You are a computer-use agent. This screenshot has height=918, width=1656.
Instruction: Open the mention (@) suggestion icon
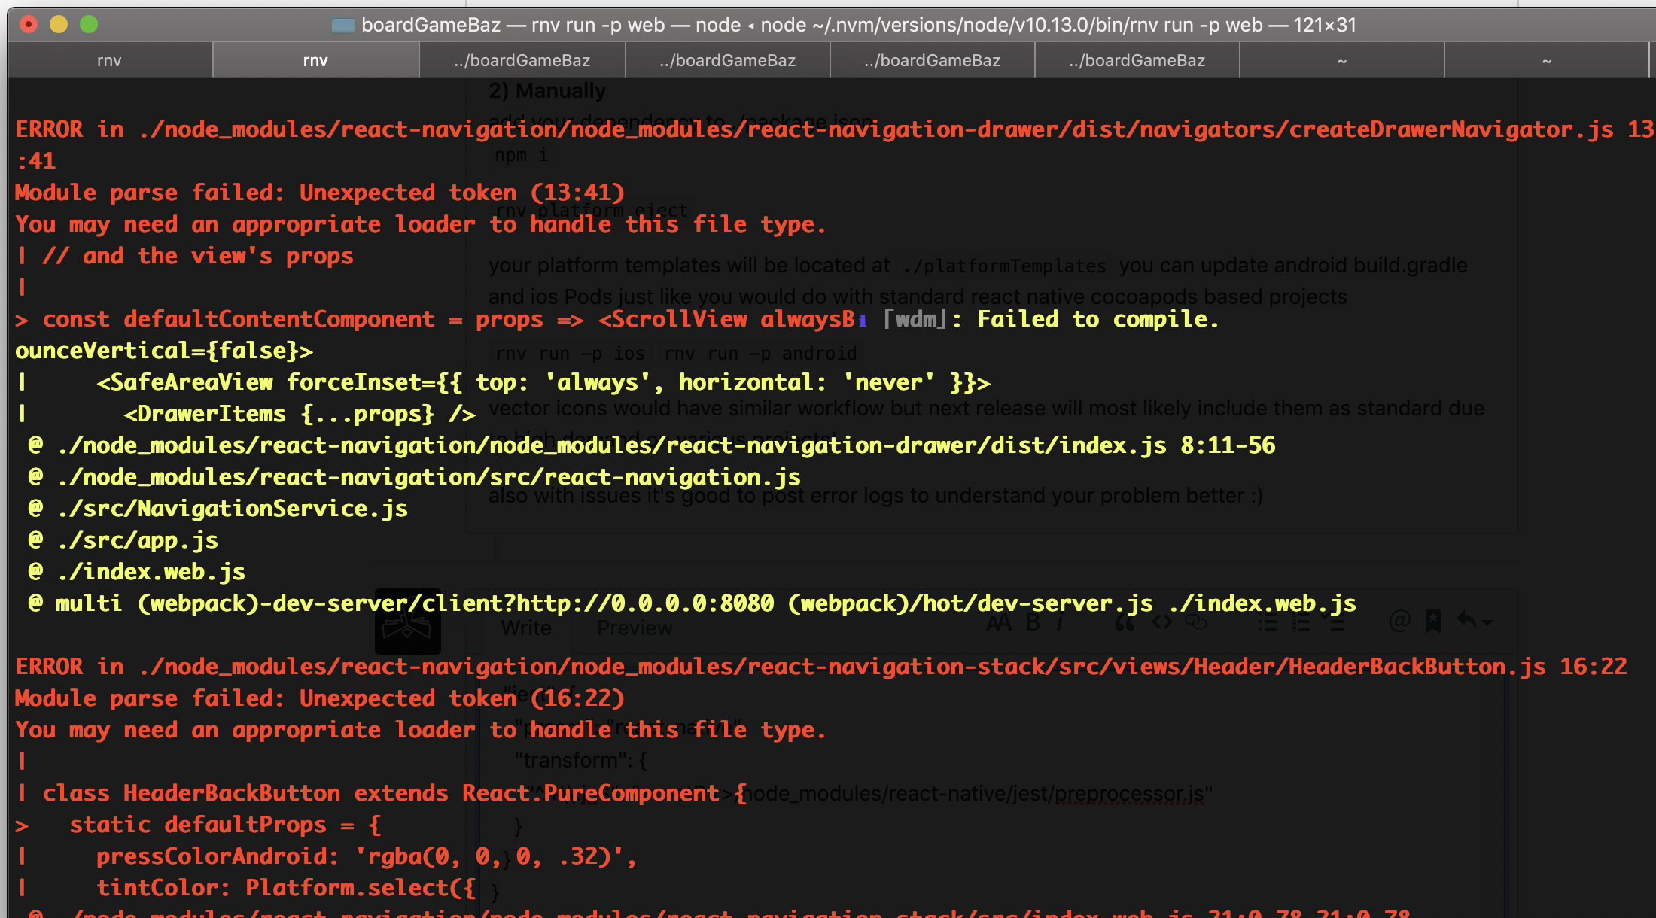(1399, 622)
